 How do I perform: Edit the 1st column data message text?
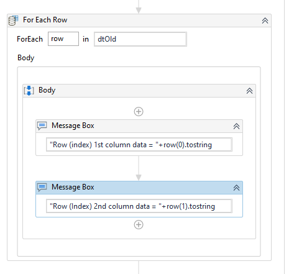coord(139,145)
